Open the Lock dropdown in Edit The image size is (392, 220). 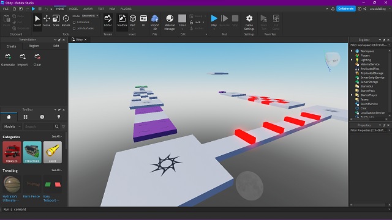[203, 22]
